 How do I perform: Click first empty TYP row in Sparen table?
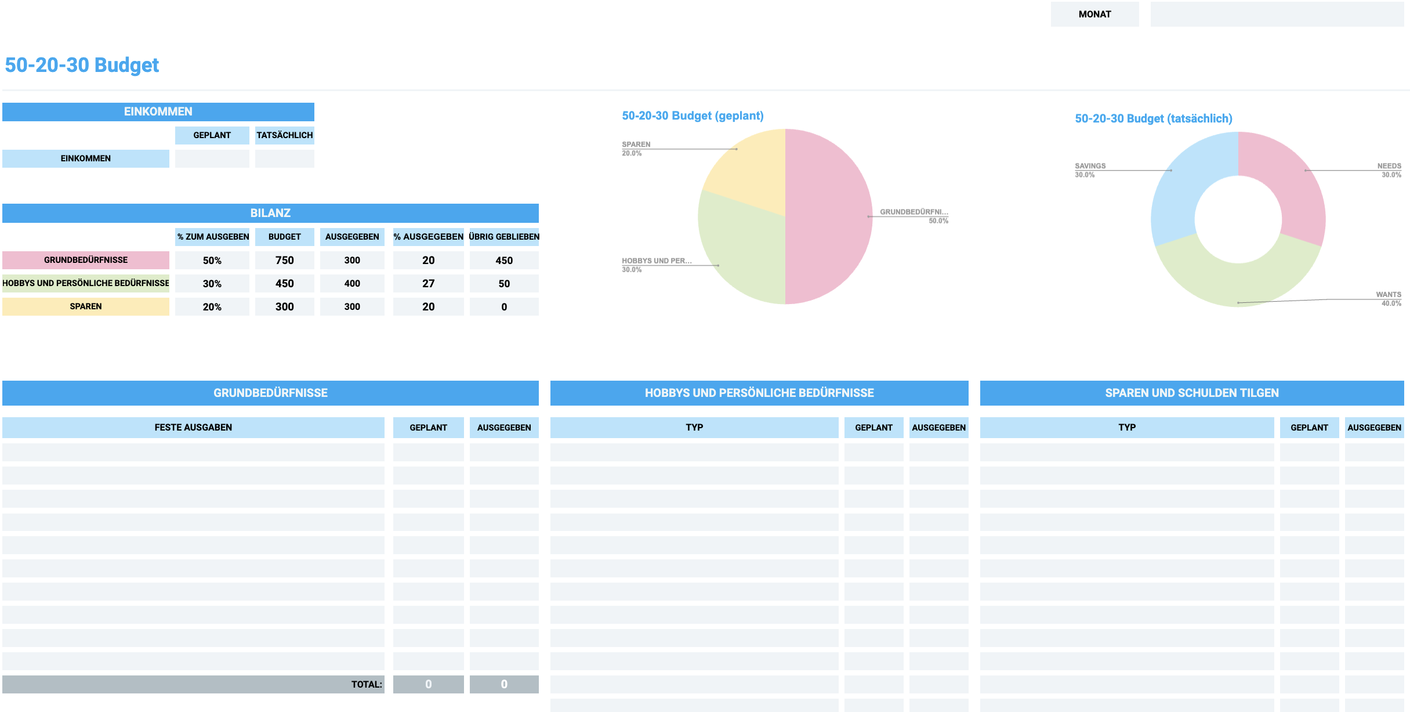pos(1127,452)
